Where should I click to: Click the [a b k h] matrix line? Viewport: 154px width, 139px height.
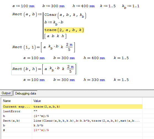point(55,36)
